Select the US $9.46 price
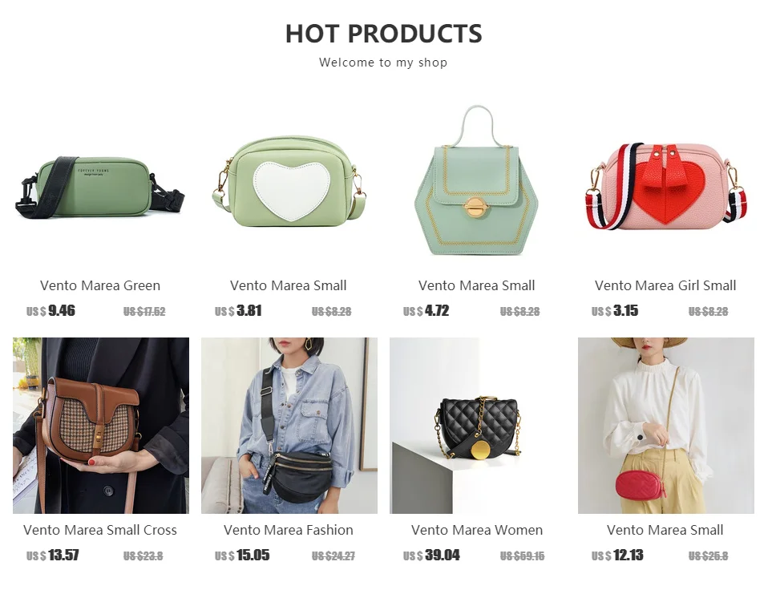This screenshot has height=594, width=768. point(51,311)
